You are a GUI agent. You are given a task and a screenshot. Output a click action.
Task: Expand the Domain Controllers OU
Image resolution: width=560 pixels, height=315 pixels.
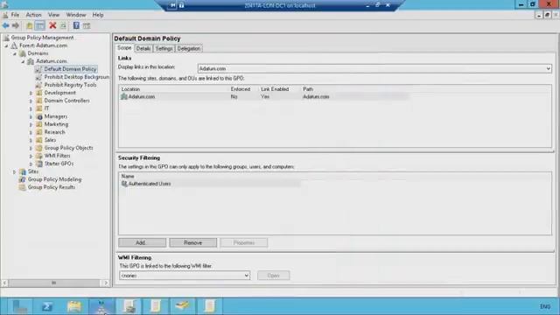point(31,101)
